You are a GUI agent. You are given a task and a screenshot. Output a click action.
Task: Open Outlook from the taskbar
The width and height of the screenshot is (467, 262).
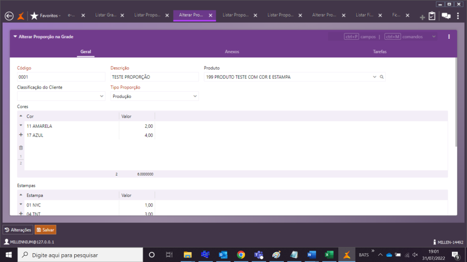coord(223,255)
